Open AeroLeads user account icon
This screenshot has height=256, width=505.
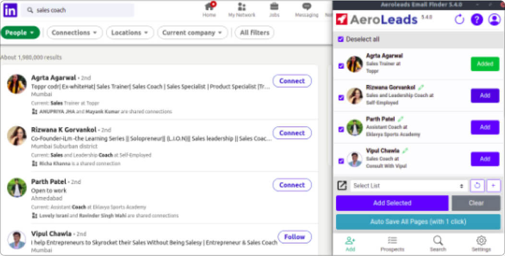494,20
